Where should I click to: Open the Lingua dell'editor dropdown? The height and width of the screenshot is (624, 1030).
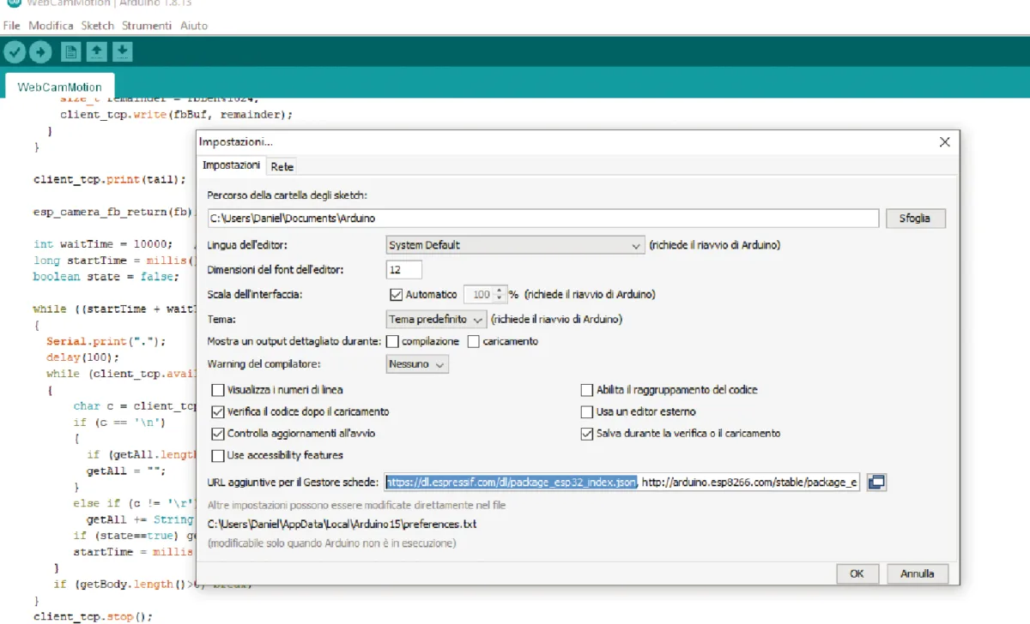pyautogui.click(x=515, y=245)
